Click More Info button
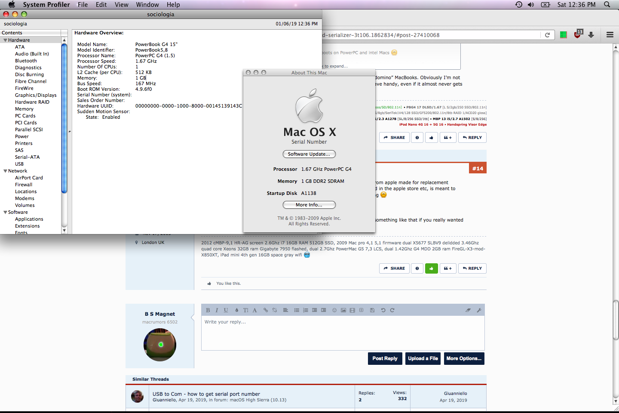 (x=309, y=205)
